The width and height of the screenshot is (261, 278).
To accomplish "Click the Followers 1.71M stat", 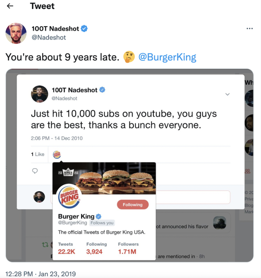I will 128,248.
